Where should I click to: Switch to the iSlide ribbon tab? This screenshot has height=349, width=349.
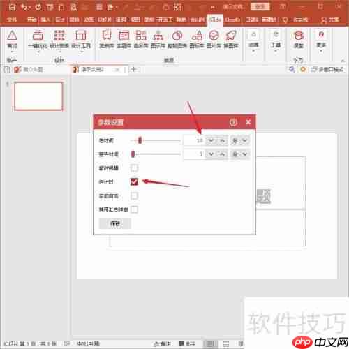click(215, 20)
